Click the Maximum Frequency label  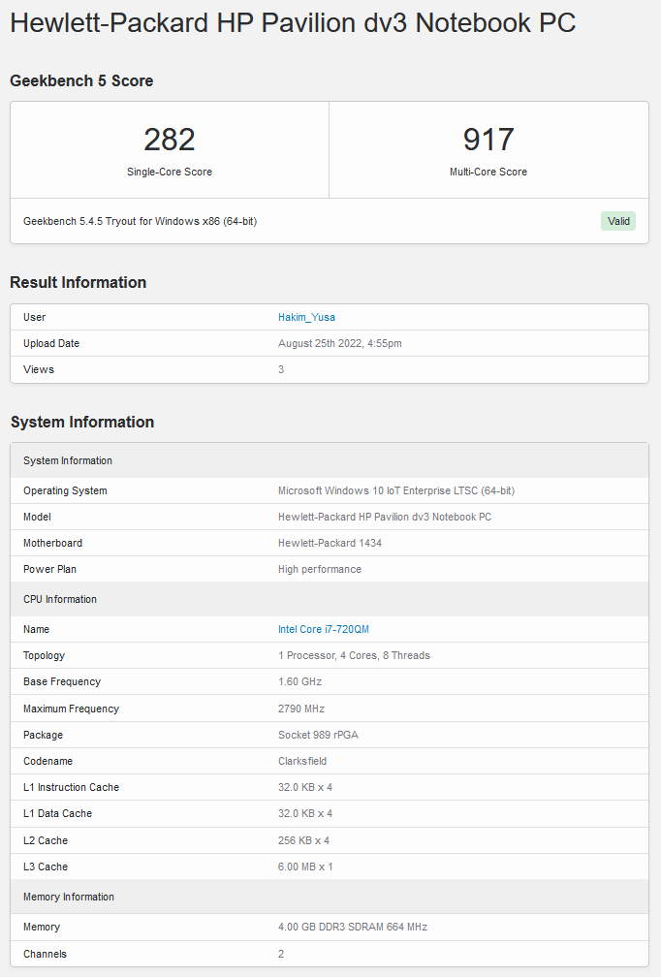(x=71, y=709)
